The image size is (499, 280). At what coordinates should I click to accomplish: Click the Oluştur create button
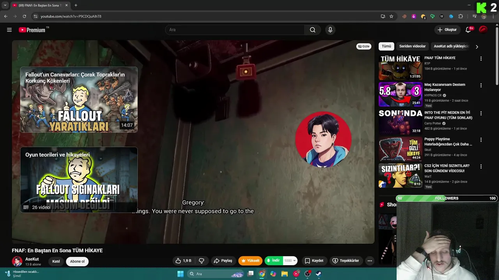click(447, 30)
